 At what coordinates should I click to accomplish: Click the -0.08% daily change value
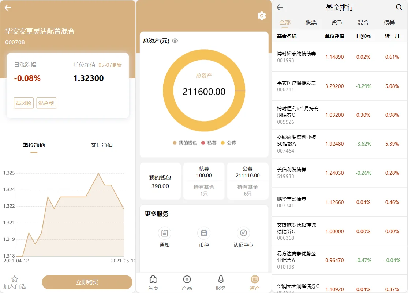click(27, 78)
